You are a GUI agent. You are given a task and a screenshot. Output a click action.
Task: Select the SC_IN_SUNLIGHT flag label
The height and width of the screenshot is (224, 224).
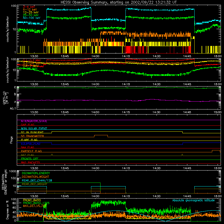click(x=32, y=132)
